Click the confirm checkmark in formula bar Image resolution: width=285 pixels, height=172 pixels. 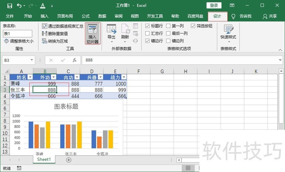point(63,60)
